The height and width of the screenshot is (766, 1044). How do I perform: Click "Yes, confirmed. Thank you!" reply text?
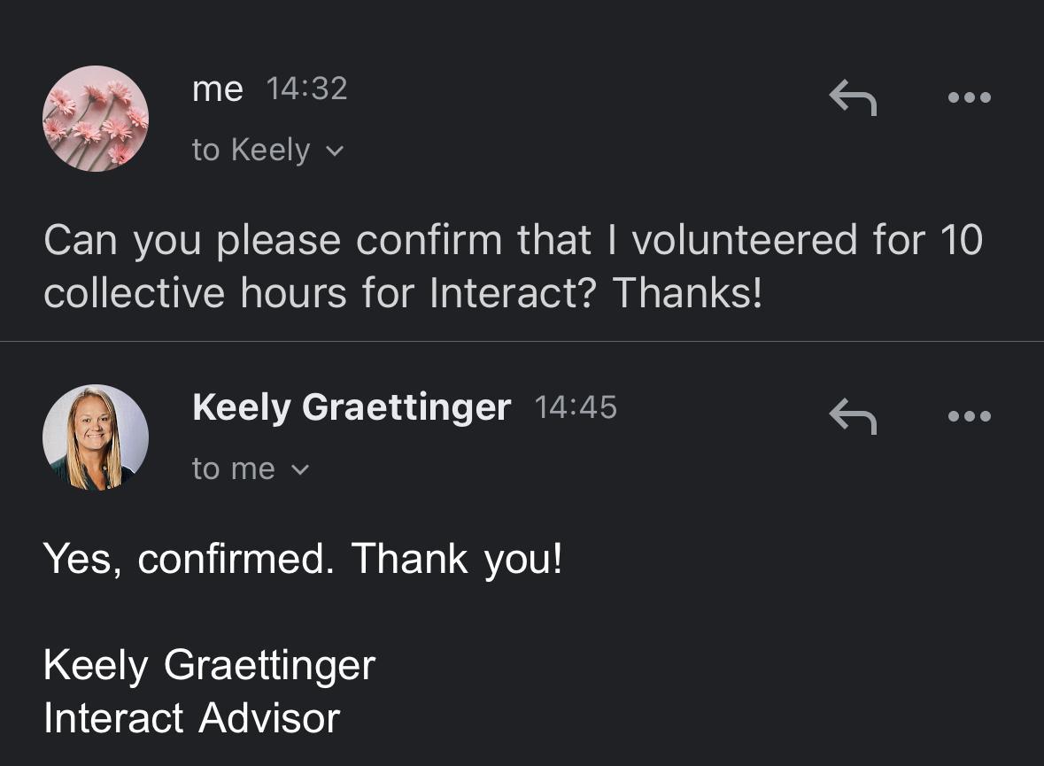tap(302, 559)
